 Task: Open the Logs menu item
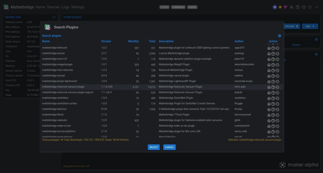tap(65, 7)
